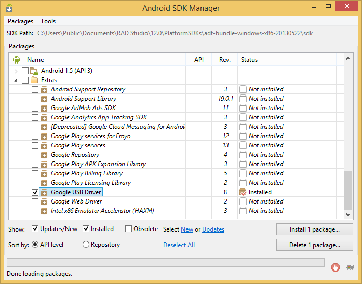The width and height of the screenshot is (362, 284).
Task: Check the Google AdMob Ads SDK checkbox
Action: (35, 108)
